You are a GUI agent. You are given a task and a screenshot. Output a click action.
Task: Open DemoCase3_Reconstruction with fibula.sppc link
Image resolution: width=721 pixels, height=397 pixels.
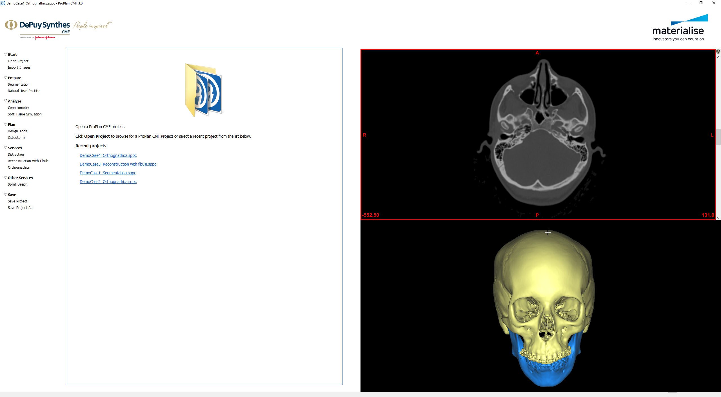pyautogui.click(x=118, y=164)
